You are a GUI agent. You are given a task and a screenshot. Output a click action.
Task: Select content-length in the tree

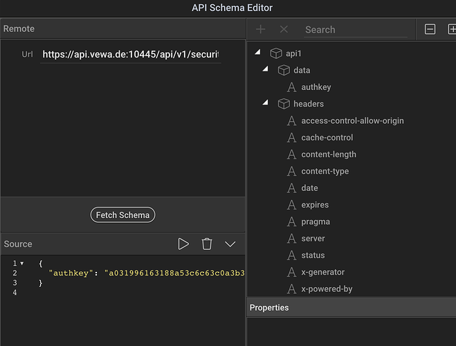[329, 154]
